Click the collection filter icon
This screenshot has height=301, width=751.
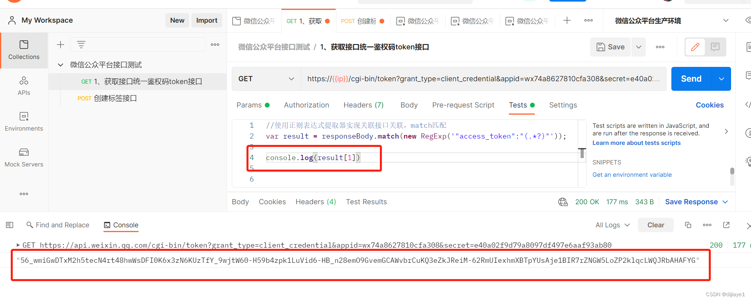tap(81, 45)
